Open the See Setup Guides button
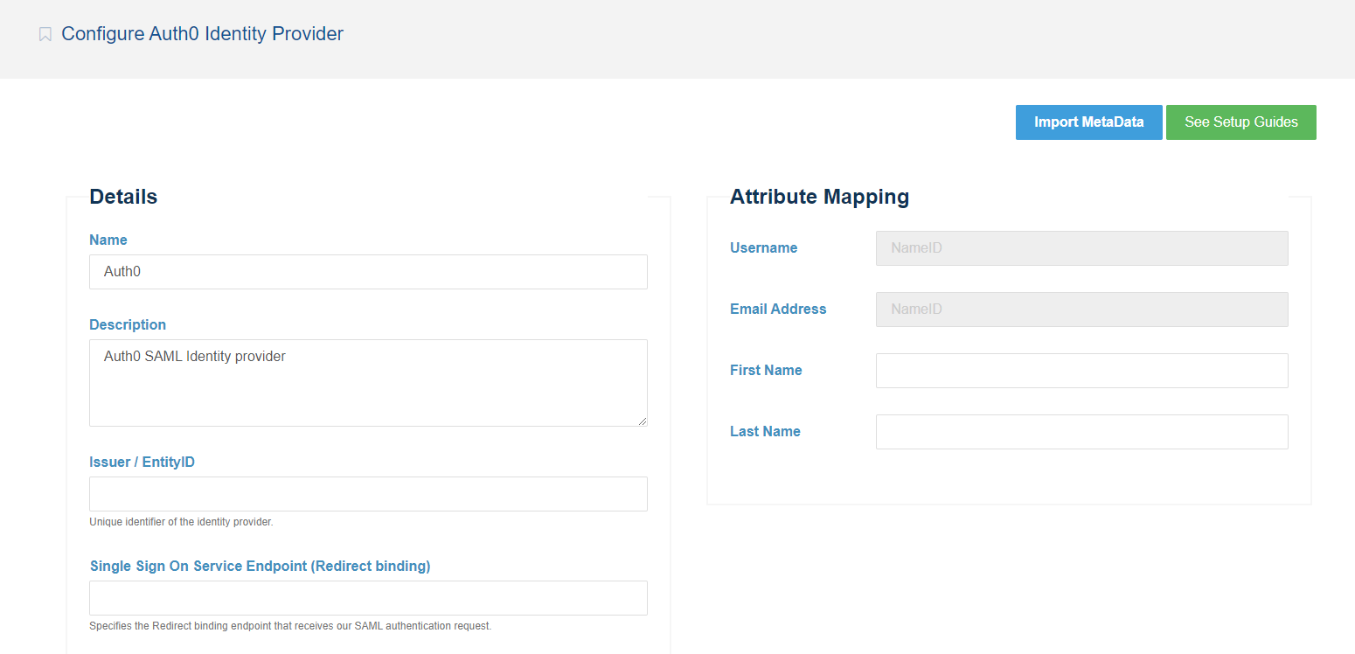The height and width of the screenshot is (654, 1355). click(1240, 122)
